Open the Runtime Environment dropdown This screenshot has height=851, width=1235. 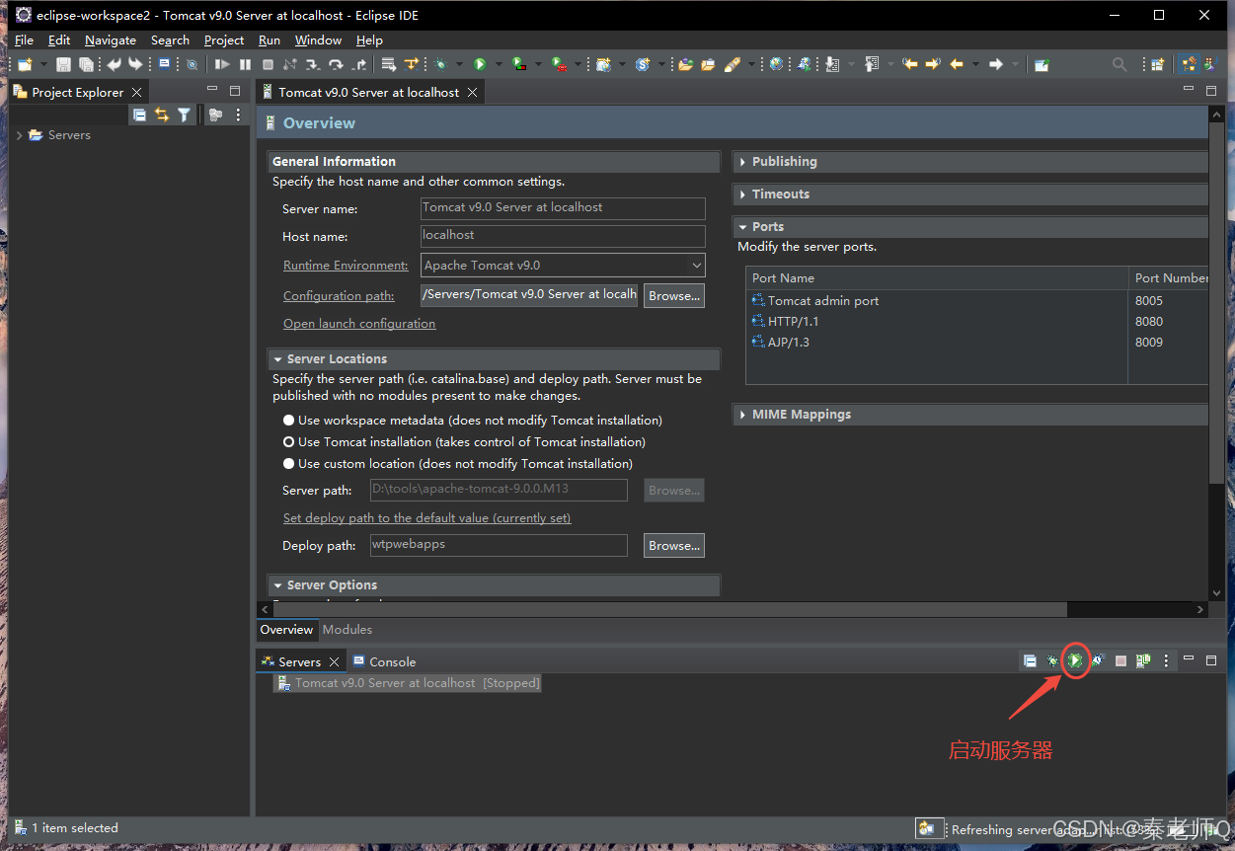pos(696,266)
